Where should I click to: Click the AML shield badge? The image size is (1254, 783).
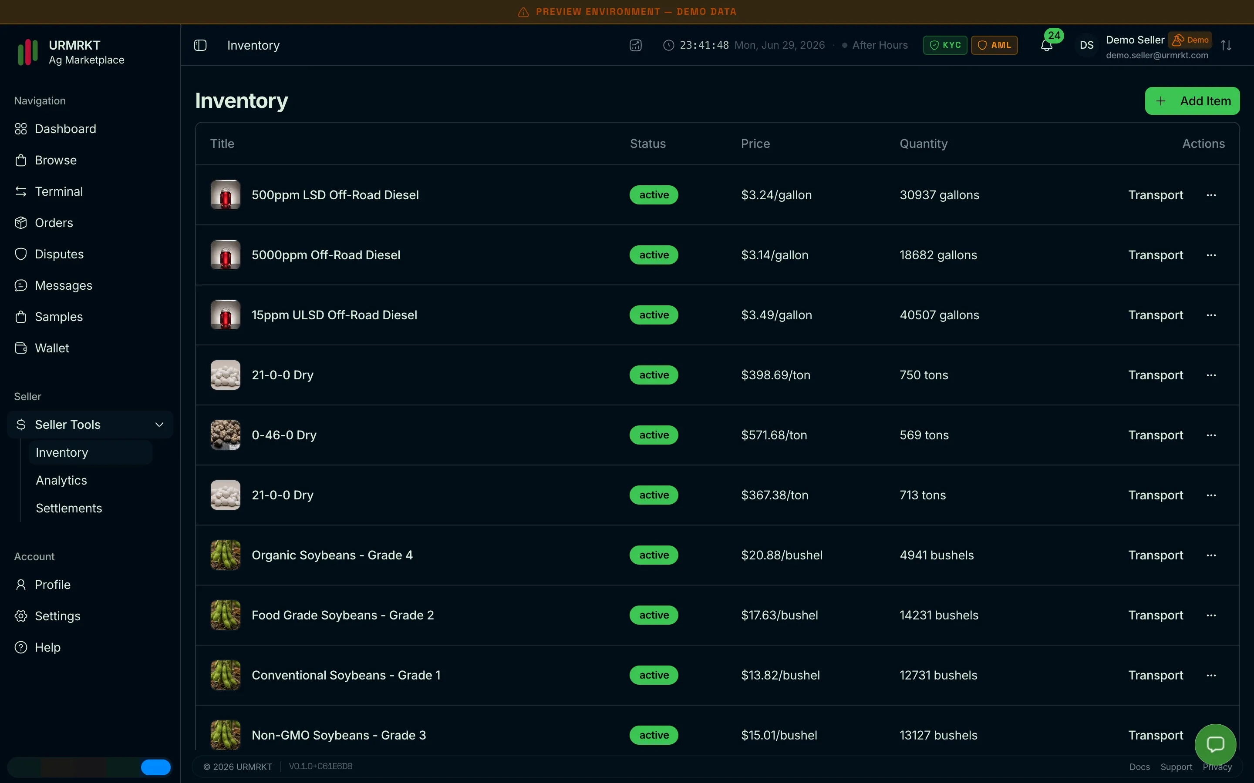click(994, 45)
